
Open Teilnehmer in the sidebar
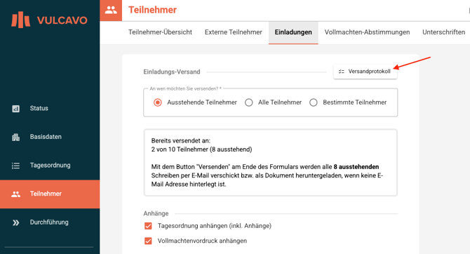[50, 194]
